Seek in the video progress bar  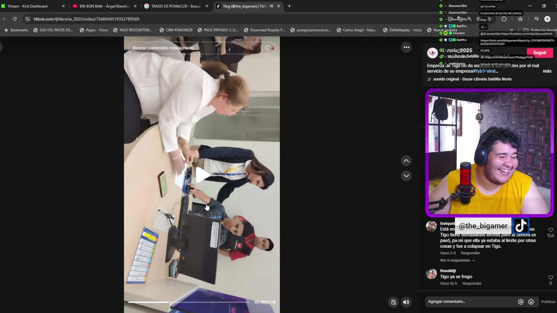(188, 302)
